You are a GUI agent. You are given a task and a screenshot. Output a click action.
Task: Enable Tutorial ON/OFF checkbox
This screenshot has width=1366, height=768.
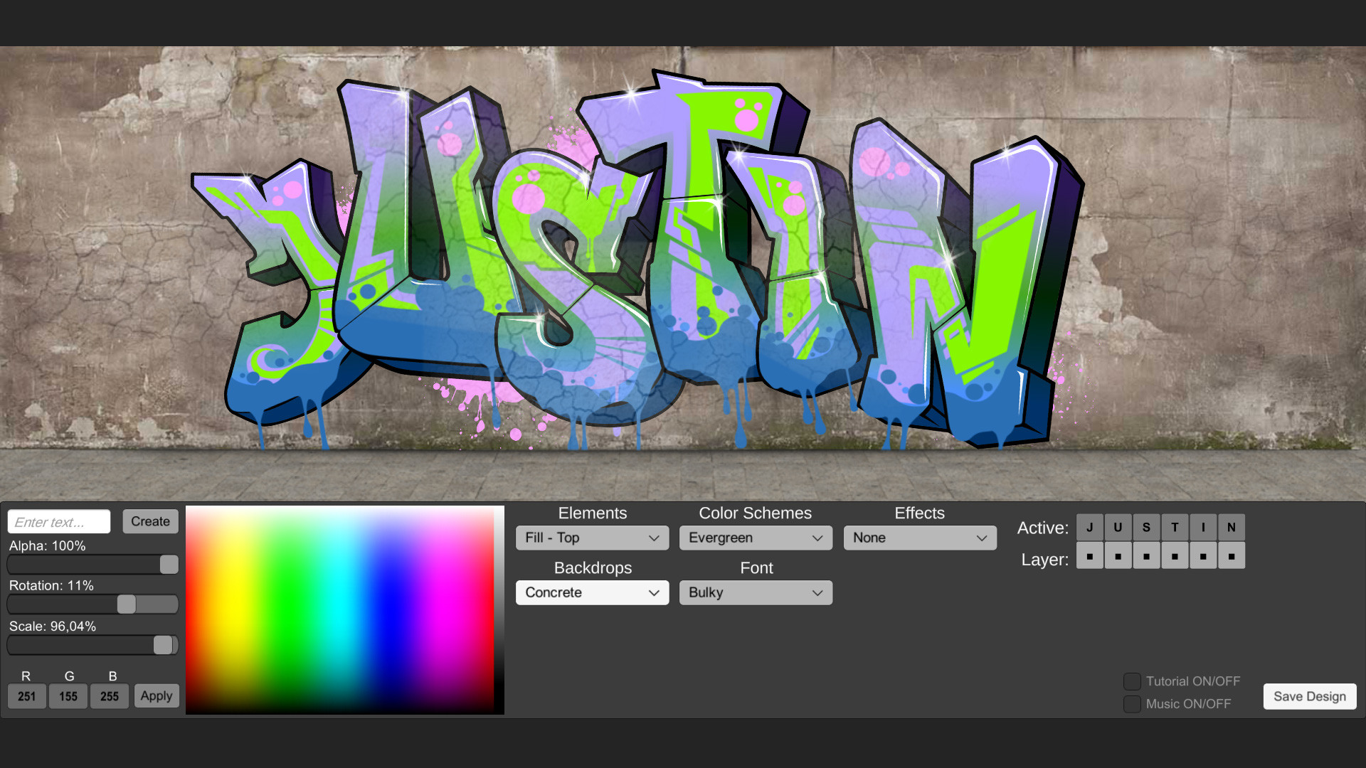[x=1131, y=681]
